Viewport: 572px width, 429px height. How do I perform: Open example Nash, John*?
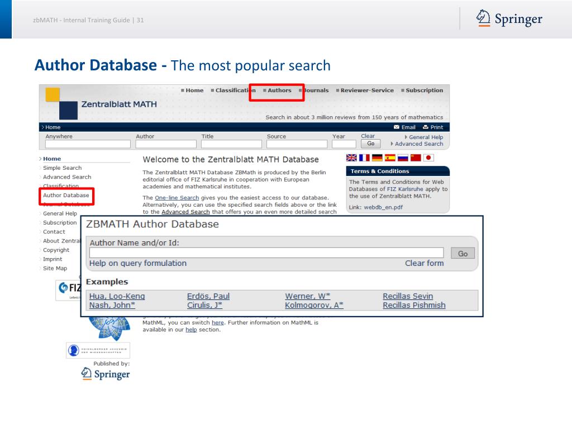point(112,305)
